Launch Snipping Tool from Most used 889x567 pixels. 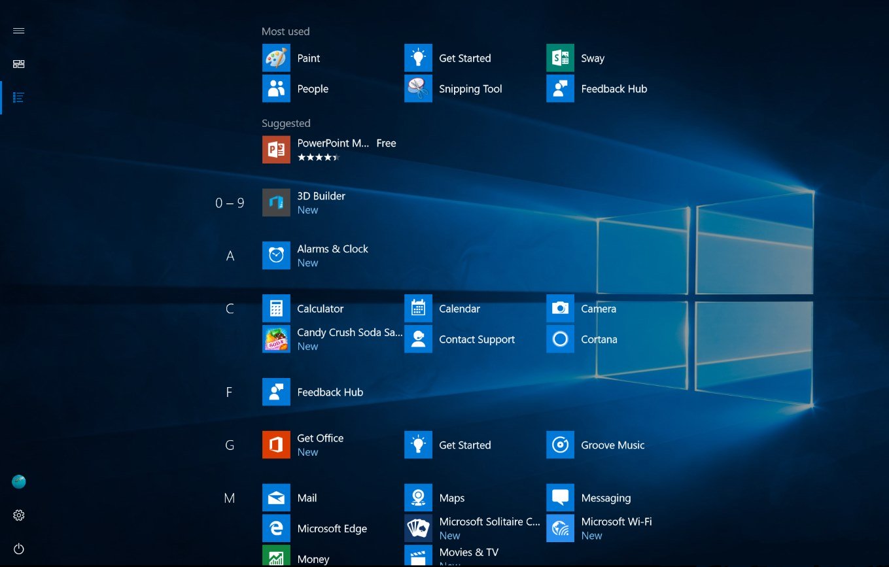(418, 89)
